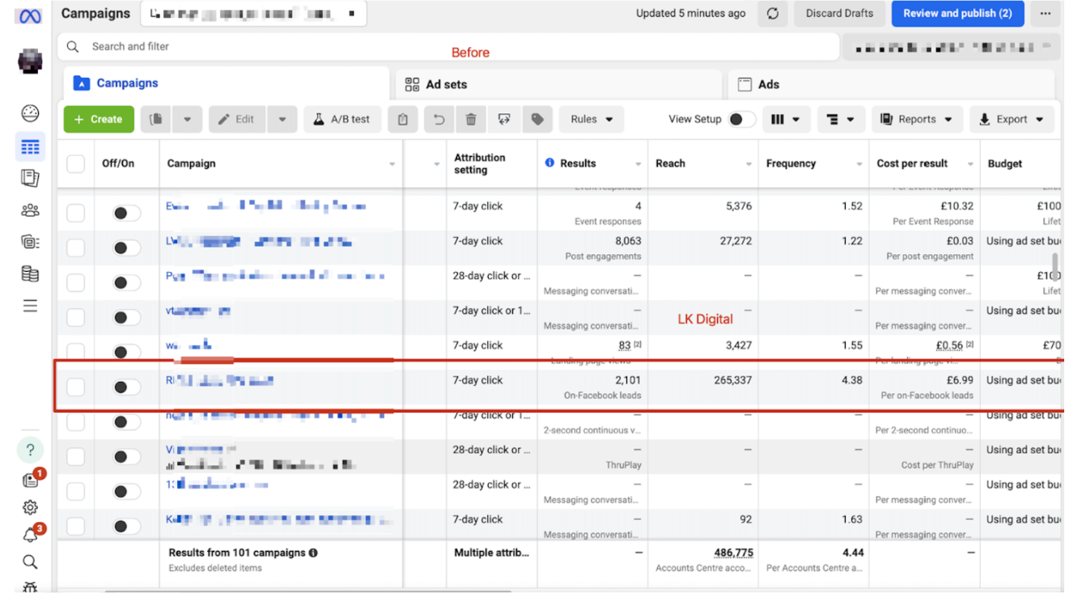This screenshot has height=593, width=1065.
Task: Expand the duplicate options arrow
Action: click(187, 119)
